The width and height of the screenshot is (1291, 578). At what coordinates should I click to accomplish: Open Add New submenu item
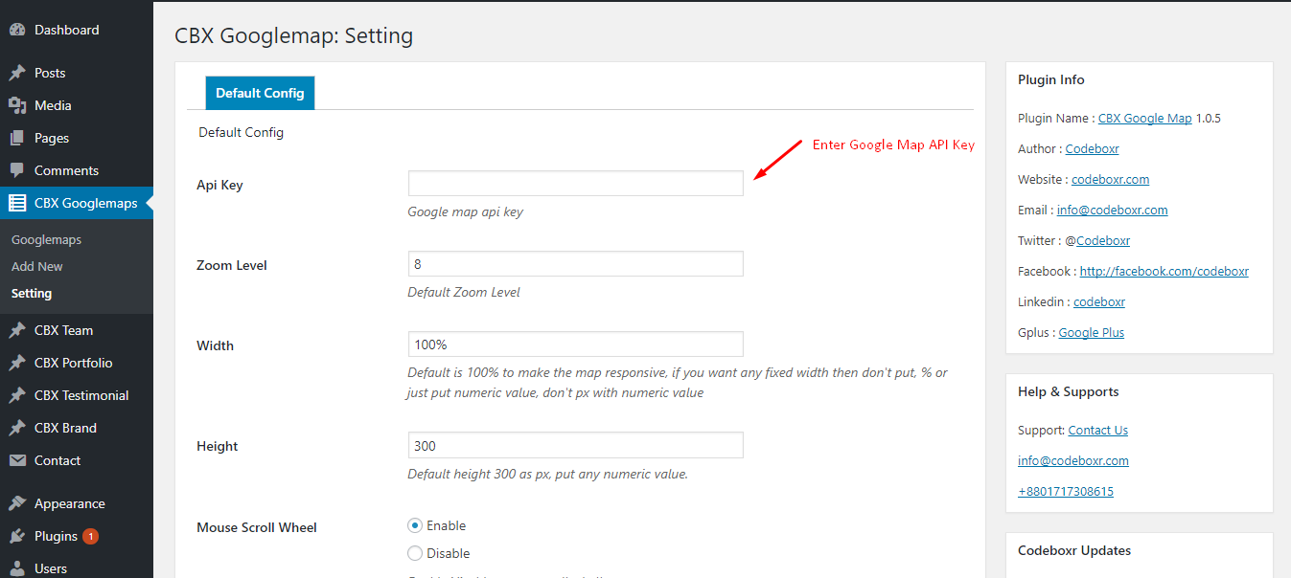click(37, 266)
